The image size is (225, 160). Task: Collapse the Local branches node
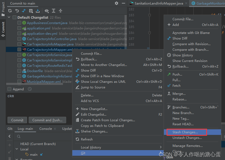[17, 149]
